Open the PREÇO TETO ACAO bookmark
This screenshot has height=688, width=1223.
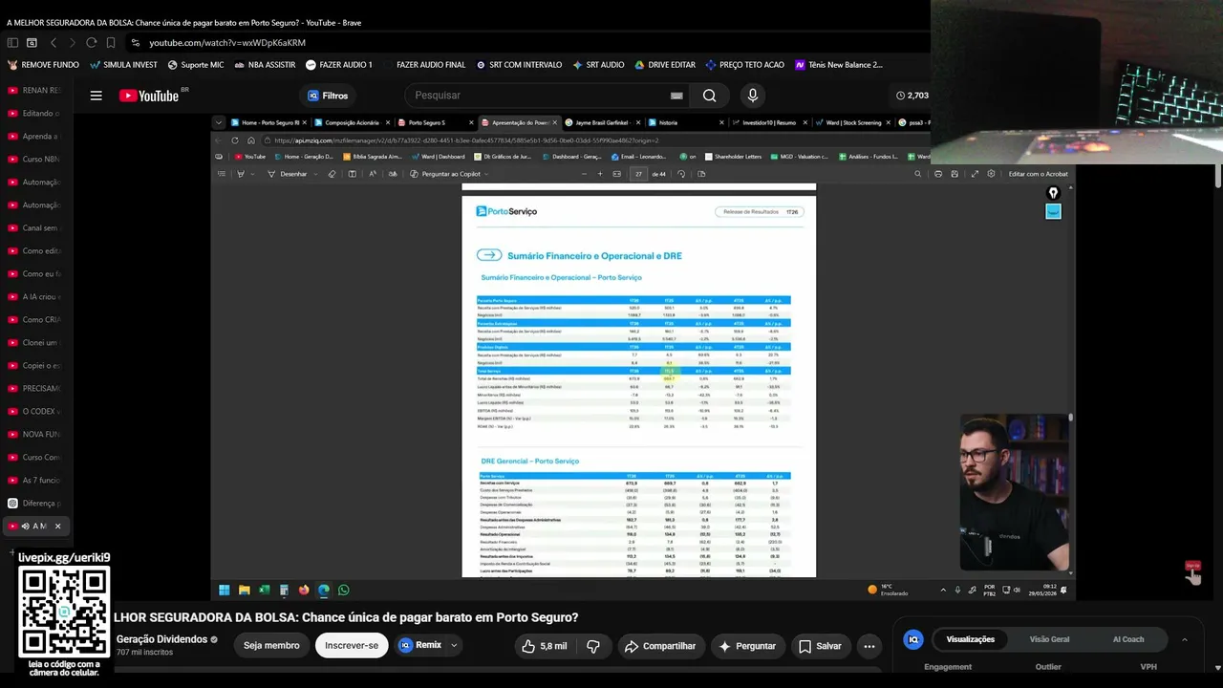(744, 65)
